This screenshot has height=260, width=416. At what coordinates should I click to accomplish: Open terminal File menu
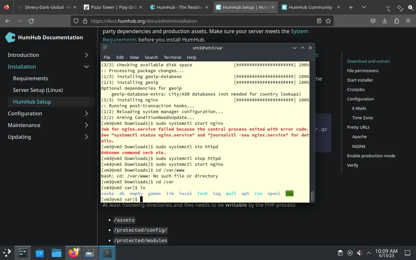point(107,57)
